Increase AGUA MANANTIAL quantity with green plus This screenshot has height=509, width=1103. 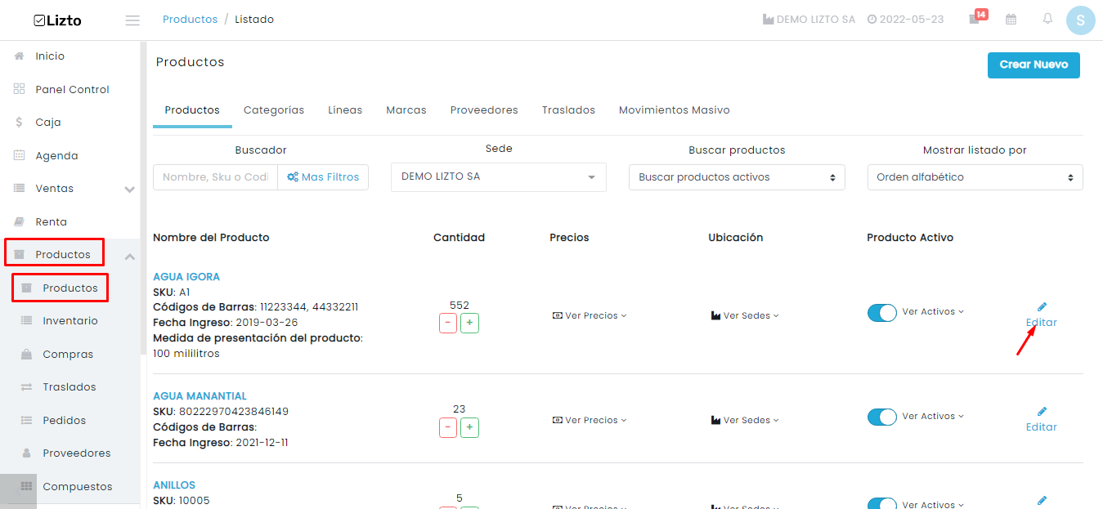click(469, 427)
